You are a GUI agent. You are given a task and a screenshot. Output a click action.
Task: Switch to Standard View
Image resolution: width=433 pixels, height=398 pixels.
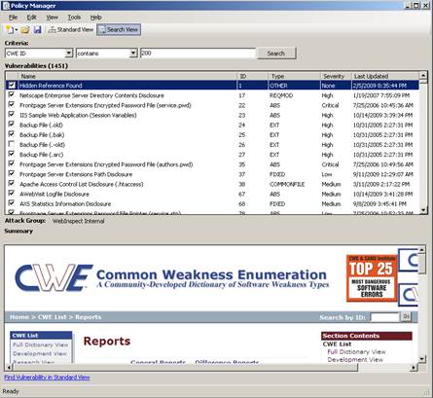[x=71, y=29]
